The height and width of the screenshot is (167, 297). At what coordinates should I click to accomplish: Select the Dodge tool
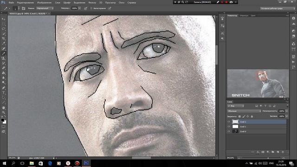coord(3,83)
